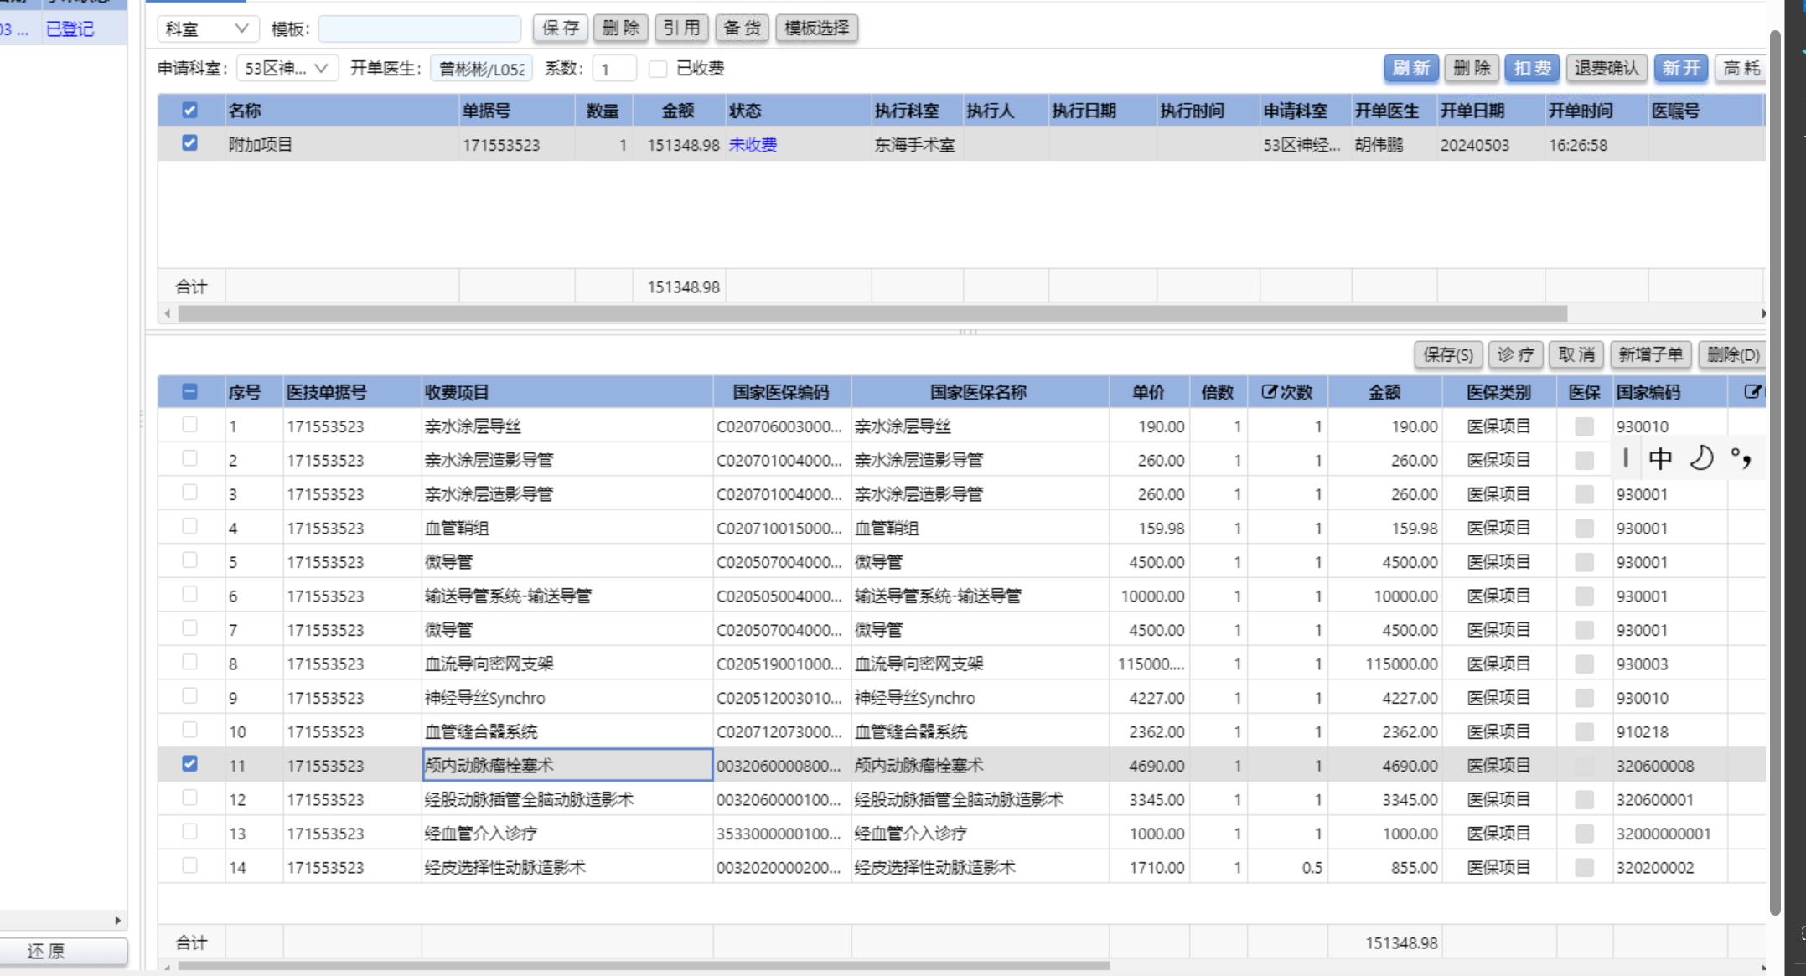Click the IME punctuation toggle icon
The image size is (1806, 976).
[1741, 458]
